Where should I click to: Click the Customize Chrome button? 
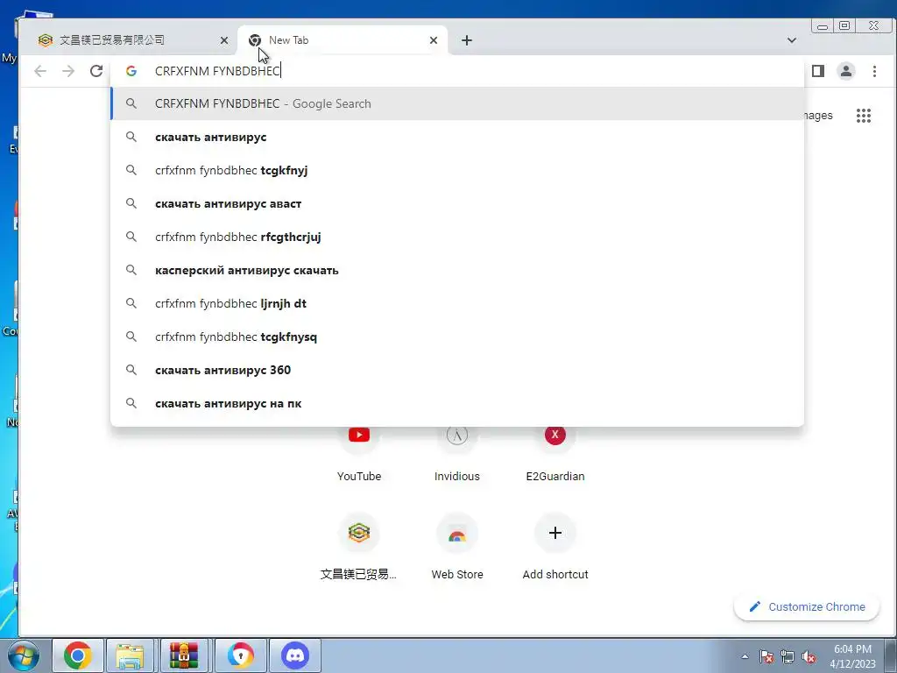coord(807,606)
